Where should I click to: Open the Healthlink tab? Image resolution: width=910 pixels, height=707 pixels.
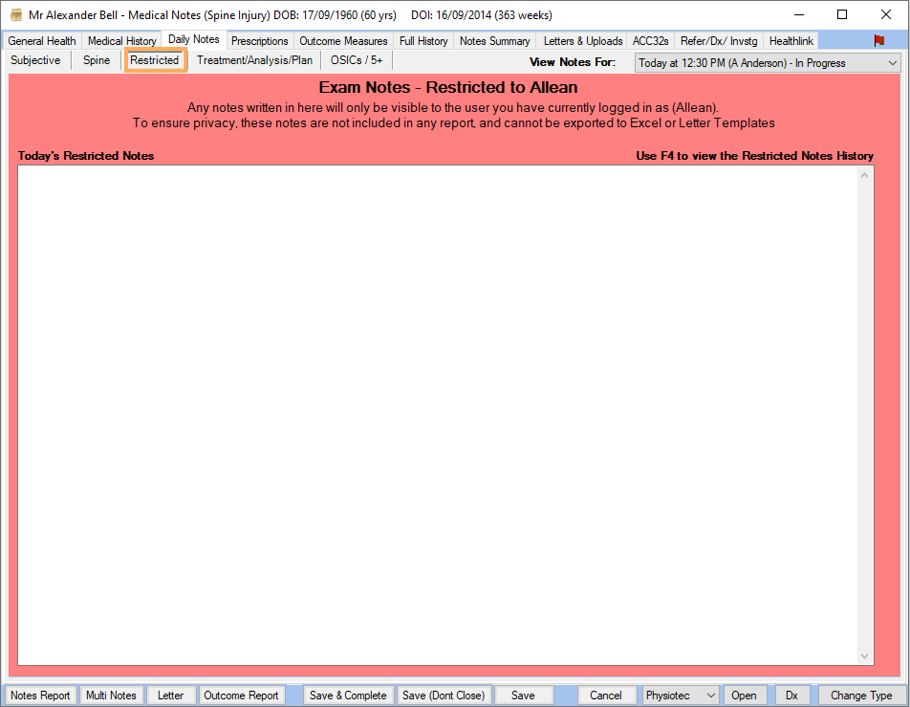[x=791, y=40]
